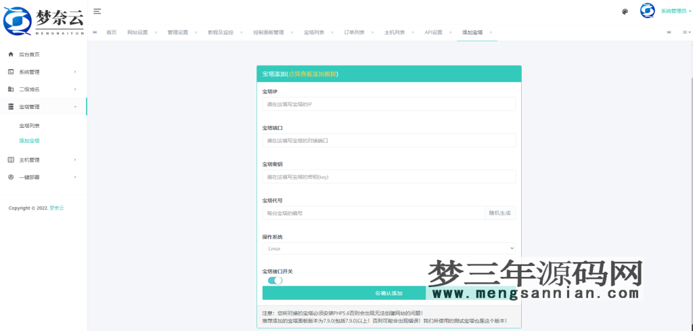Select the 添加宝塔 tab

pos(472,32)
